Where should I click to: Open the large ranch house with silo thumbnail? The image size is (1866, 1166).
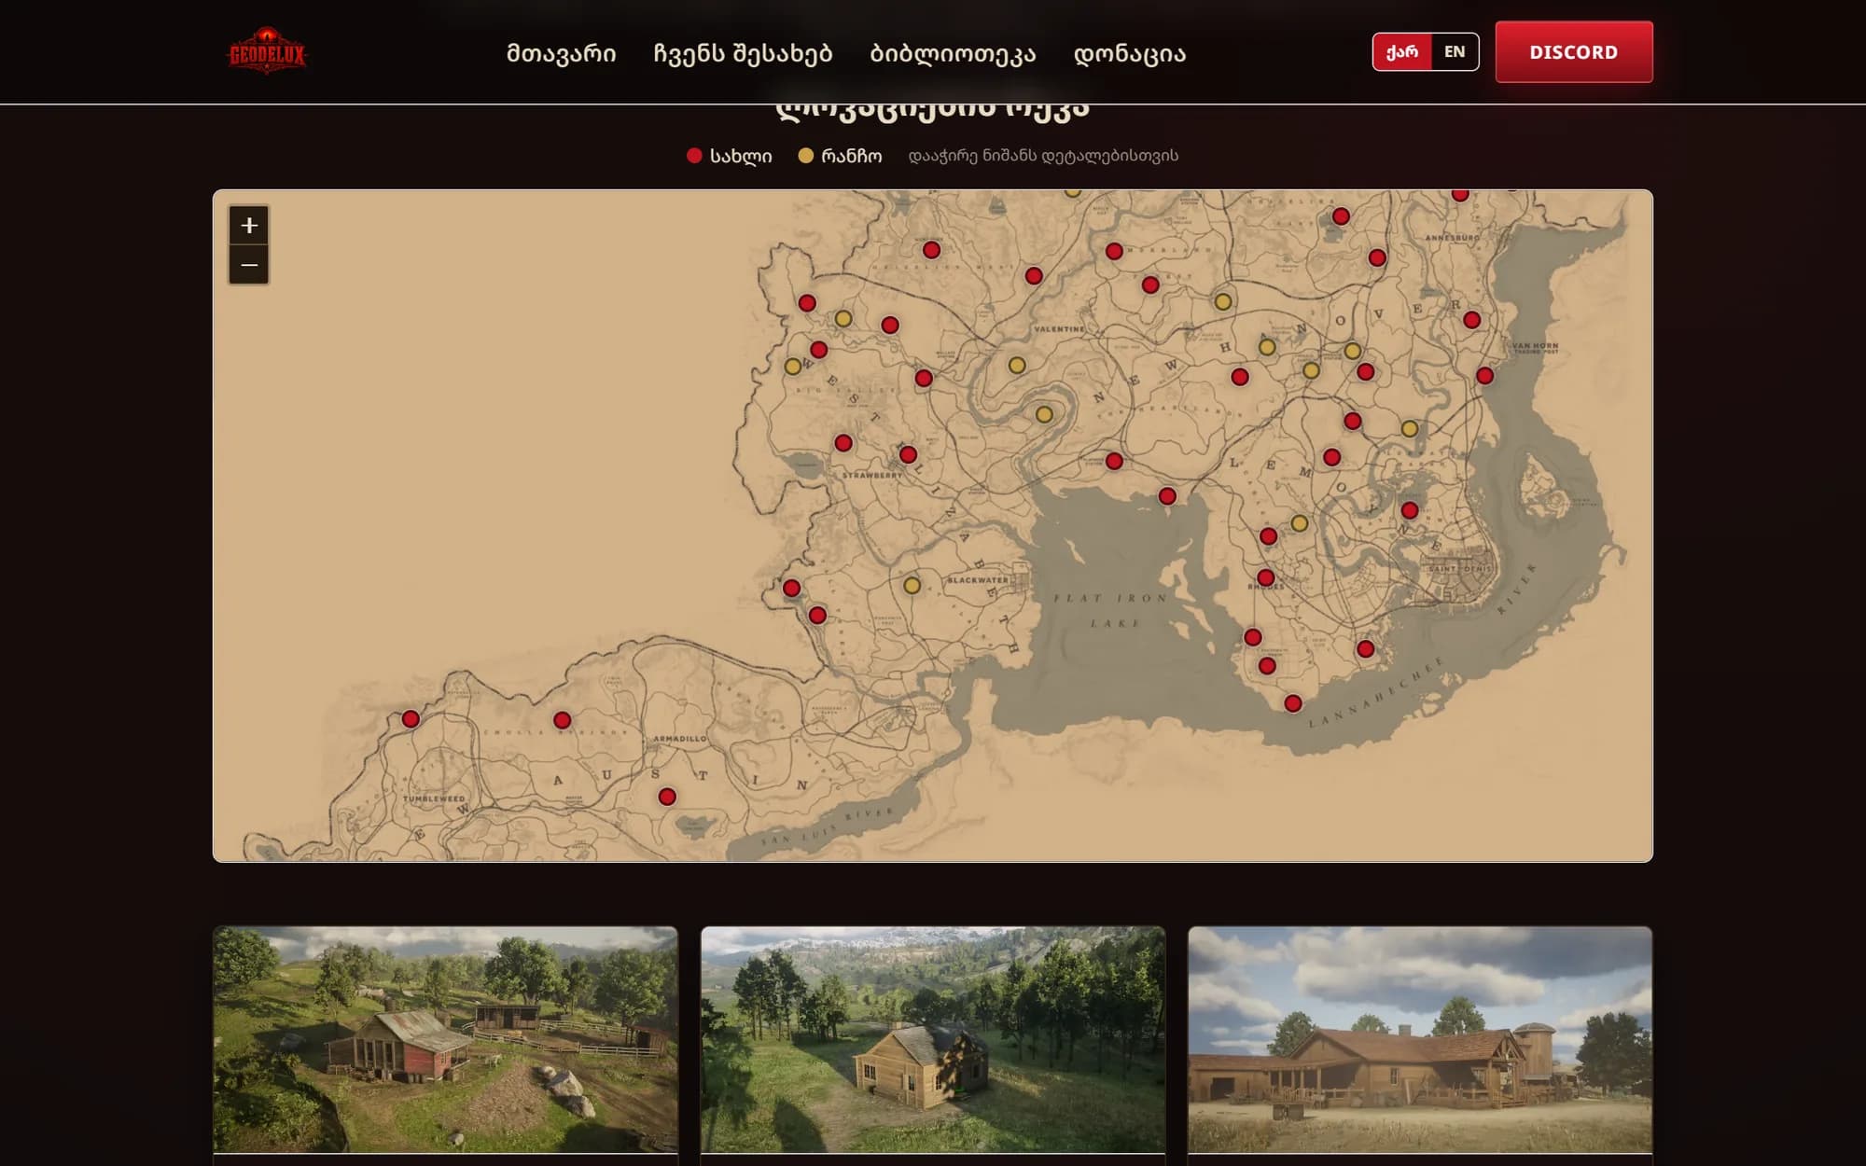1420,1040
